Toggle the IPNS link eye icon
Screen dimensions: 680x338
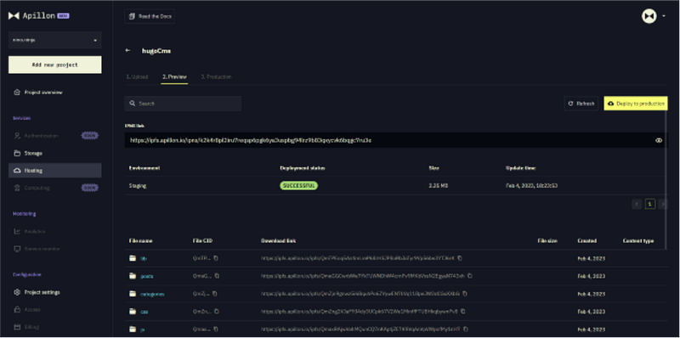(659, 140)
